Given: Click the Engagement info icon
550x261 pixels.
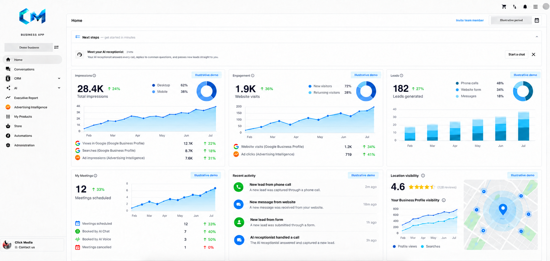Looking at the screenshot, I should click(x=253, y=76).
